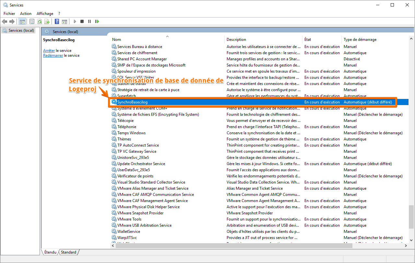The image size is (415, 263).
Task: Open the Fichier menu
Action: 9,14
